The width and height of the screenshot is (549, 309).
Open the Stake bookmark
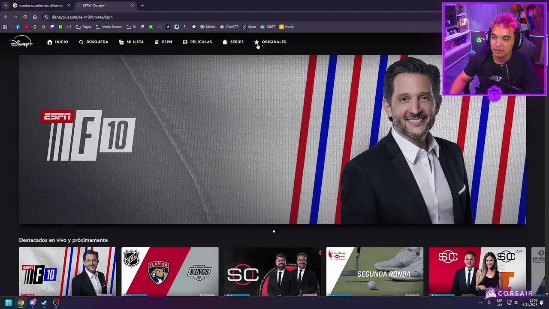click(x=249, y=27)
